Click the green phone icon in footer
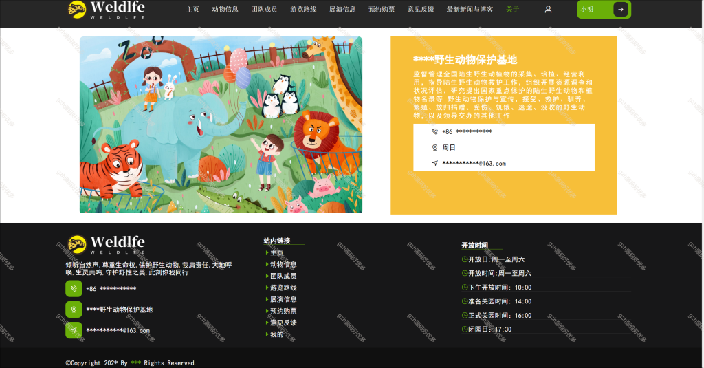The image size is (704, 368). pyautogui.click(x=74, y=288)
